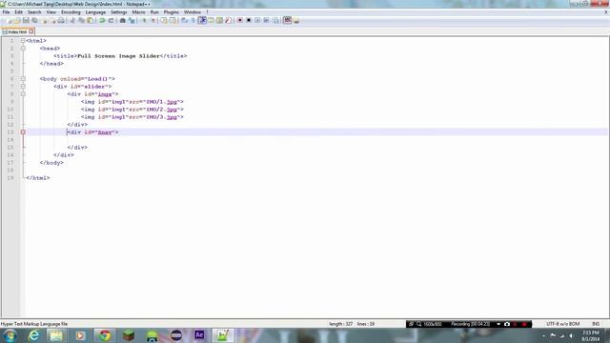Open Internet Explorer from the taskbar
This screenshot has height=343, width=610.
34,335
